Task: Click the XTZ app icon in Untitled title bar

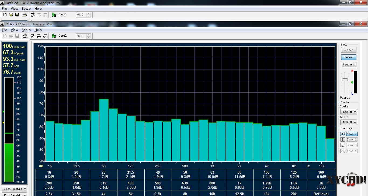Action: [x=2, y=3]
